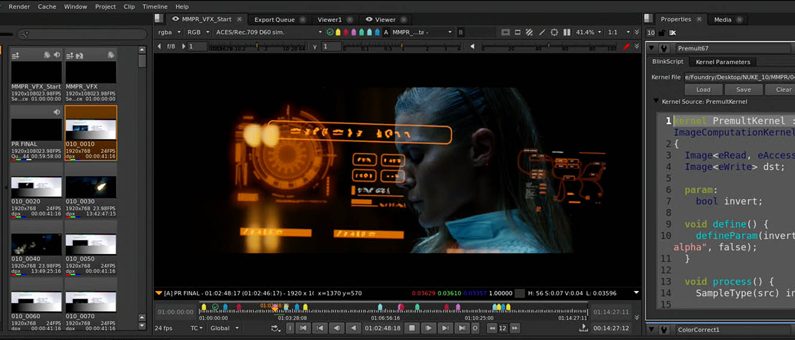Viewport: 795px width, 340px height.
Task: Click the yellow tag icon in viewer toolbar
Action: point(338,32)
